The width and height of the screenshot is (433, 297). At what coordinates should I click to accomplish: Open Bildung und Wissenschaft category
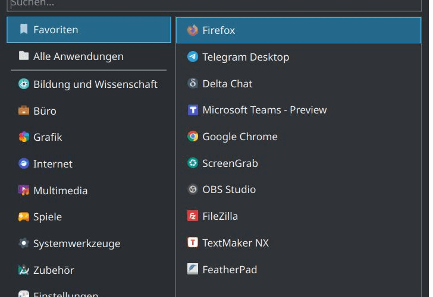tap(89, 84)
